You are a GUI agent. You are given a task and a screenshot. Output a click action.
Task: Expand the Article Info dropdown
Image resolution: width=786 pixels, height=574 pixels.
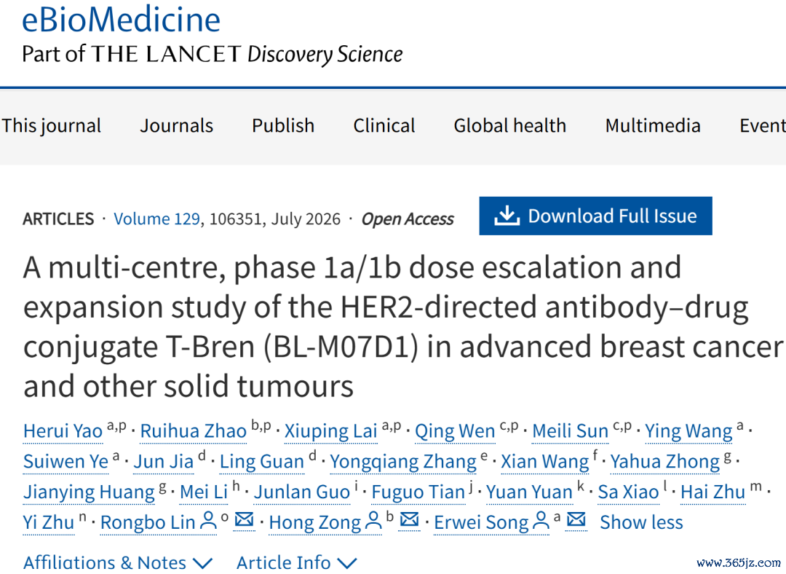pyautogui.click(x=297, y=563)
